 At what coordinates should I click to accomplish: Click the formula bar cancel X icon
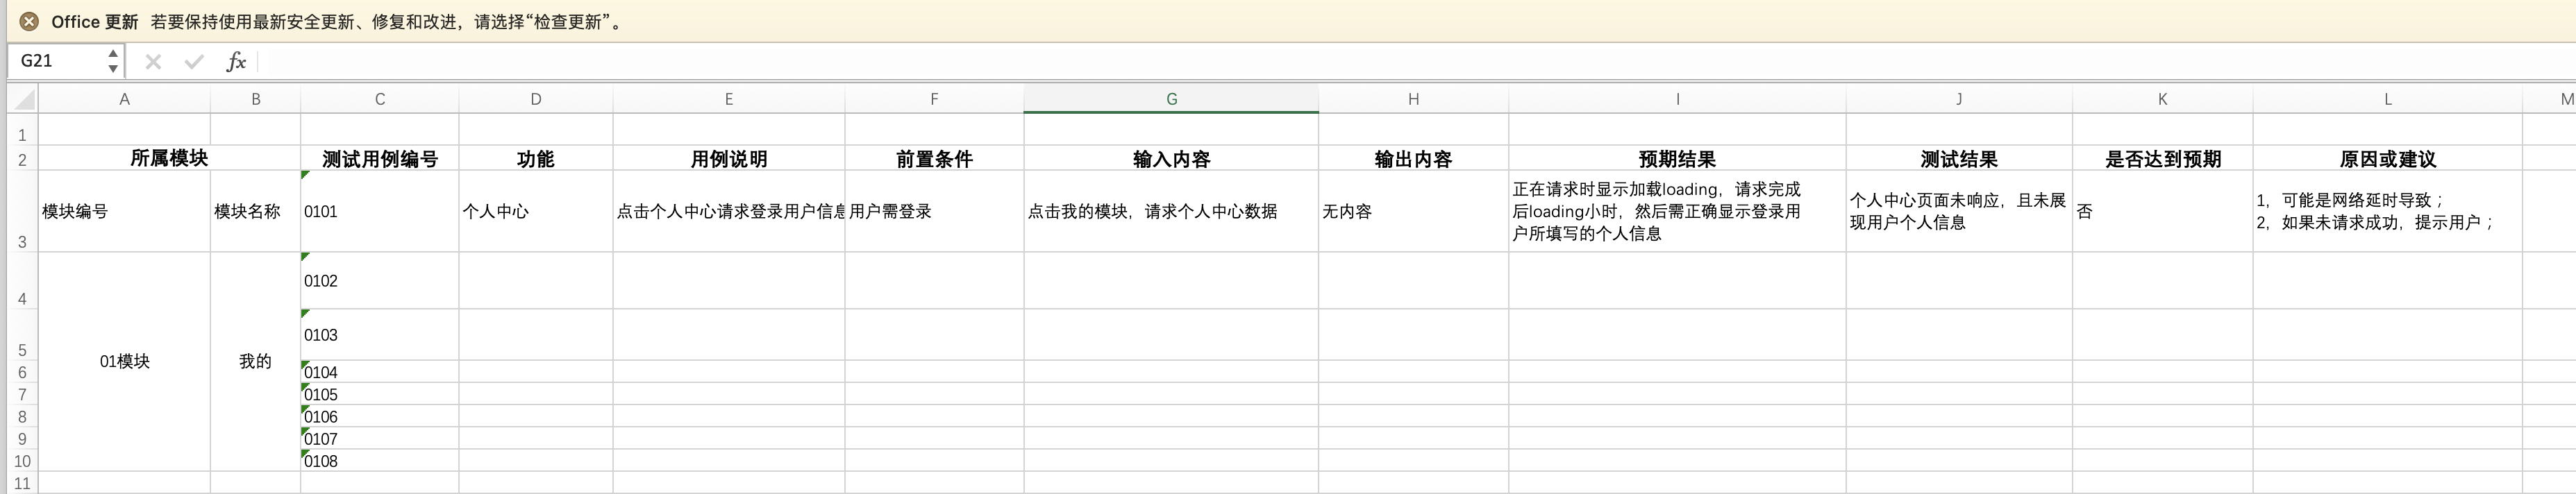(153, 62)
